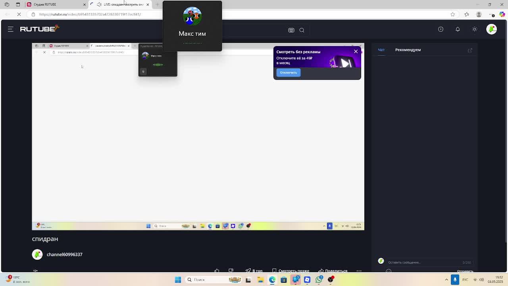Screen dimensions: 508x286
Task: Open the taskbar clock and date
Action: 496,280
